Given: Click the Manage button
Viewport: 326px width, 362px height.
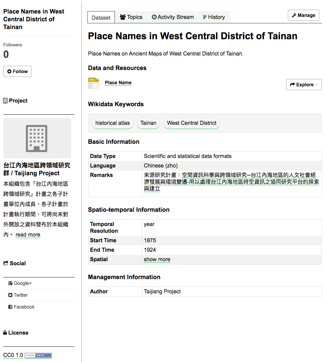Looking at the screenshot, I should [x=304, y=15].
